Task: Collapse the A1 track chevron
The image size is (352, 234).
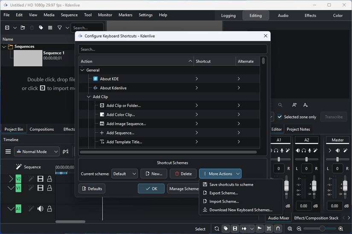Action: (11, 209)
